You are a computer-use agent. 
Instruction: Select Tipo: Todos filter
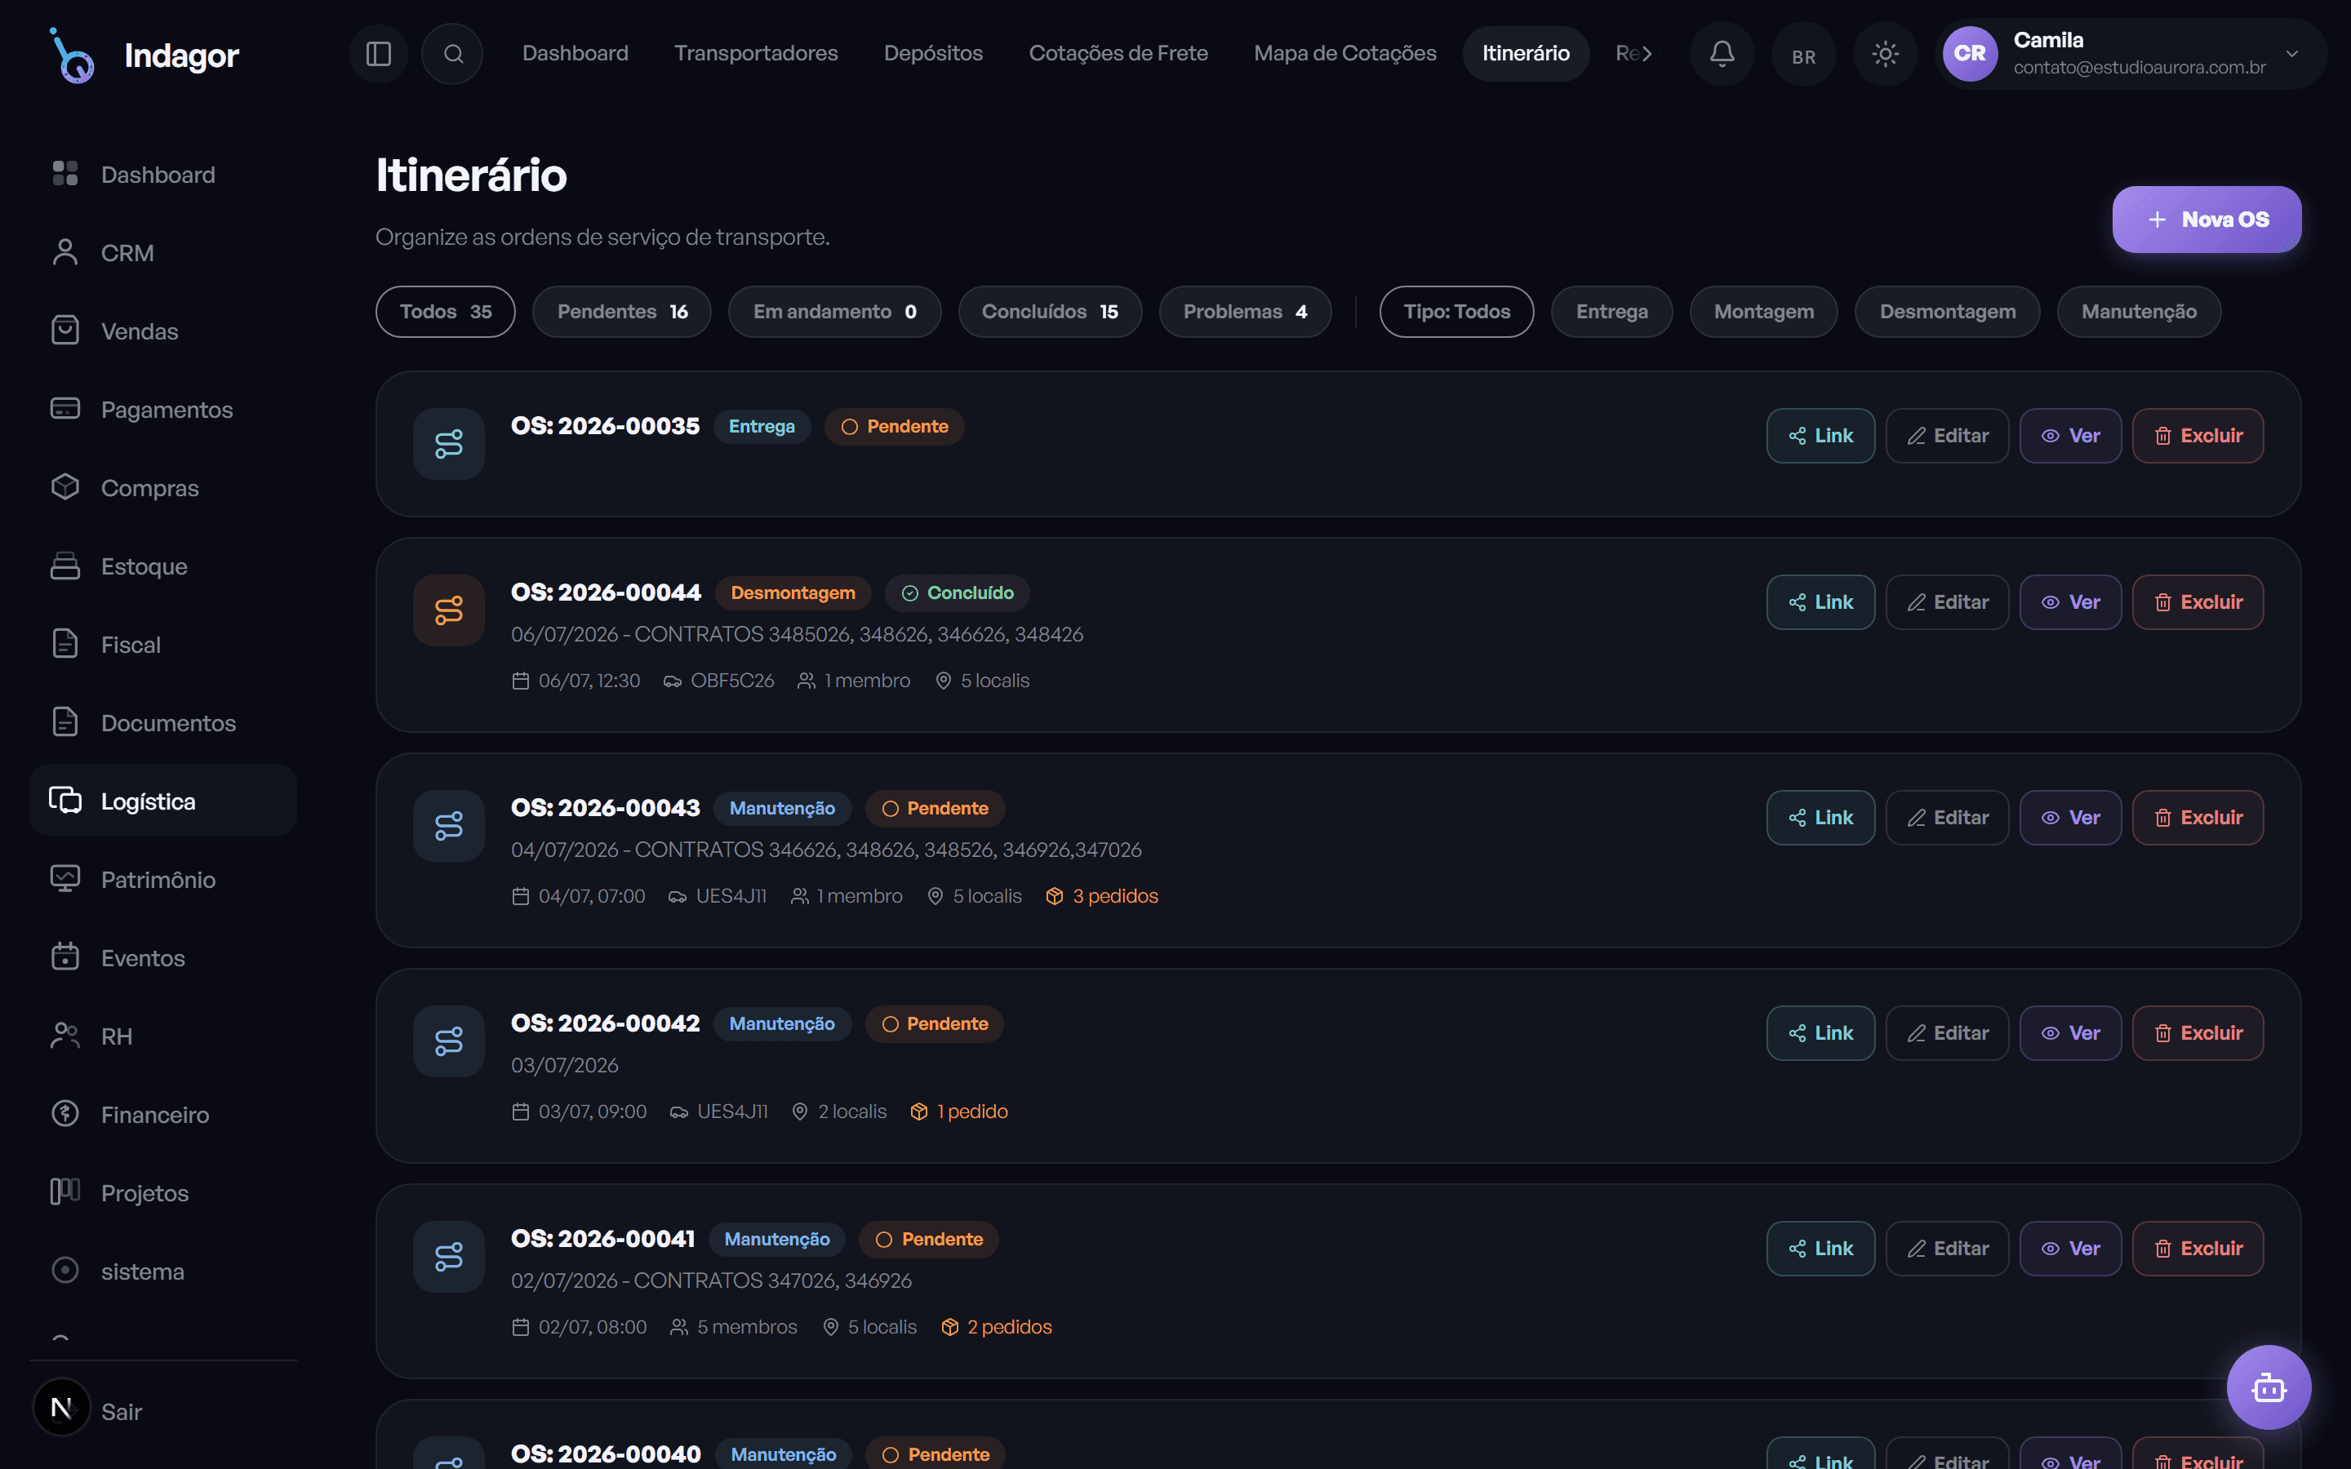coord(1456,312)
